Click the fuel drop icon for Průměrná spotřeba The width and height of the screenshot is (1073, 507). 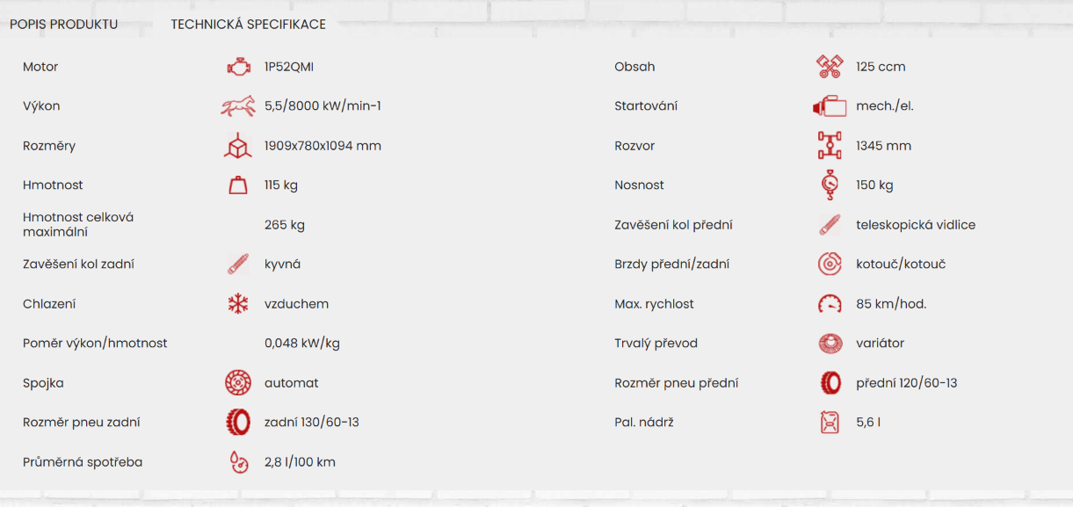238,462
